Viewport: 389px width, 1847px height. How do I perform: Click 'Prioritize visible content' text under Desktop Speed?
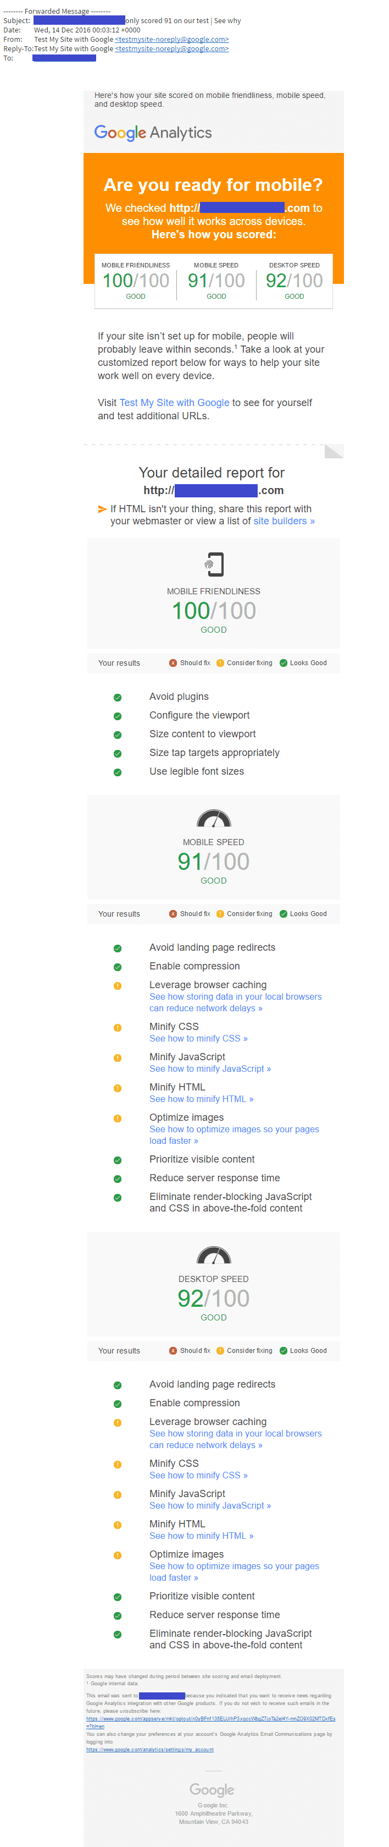click(202, 1596)
